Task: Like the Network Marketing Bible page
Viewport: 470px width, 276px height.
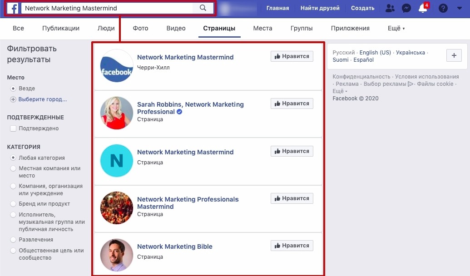Action: [x=292, y=246]
